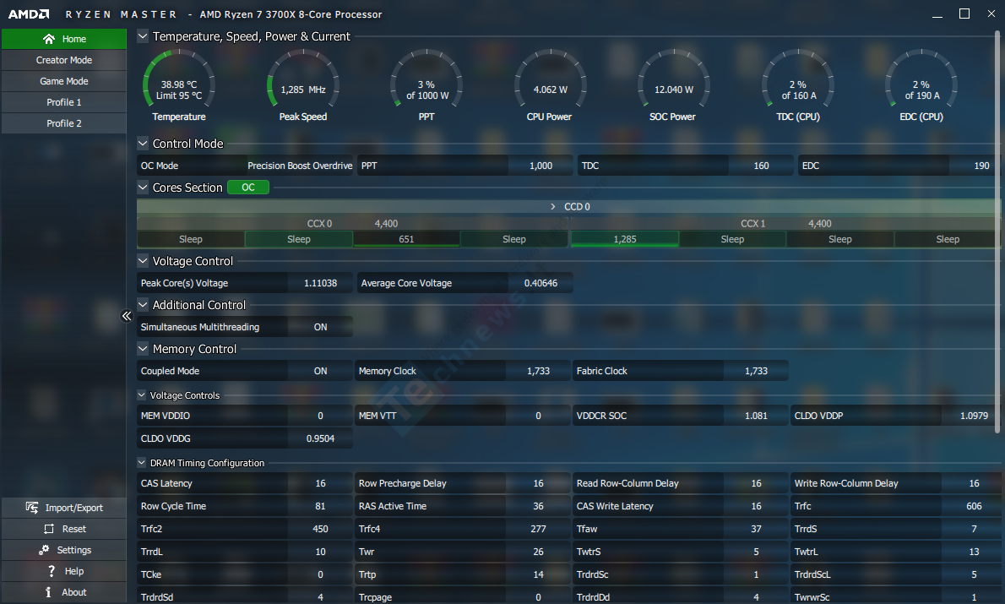This screenshot has width=1005, height=604.
Task: Click Average Core Voltage value 0.40646
Action: [x=541, y=283]
